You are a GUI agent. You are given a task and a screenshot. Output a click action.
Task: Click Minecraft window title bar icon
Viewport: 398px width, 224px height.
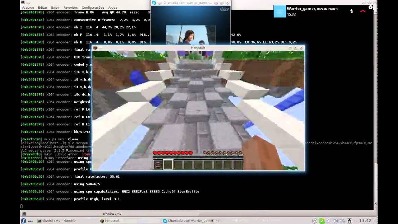[x=95, y=48]
